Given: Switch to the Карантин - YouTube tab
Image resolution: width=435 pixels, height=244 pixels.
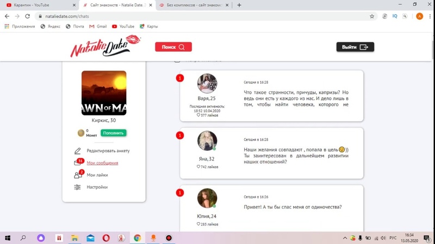Looking at the screenshot, I should pyautogui.click(x=35, y=5).
